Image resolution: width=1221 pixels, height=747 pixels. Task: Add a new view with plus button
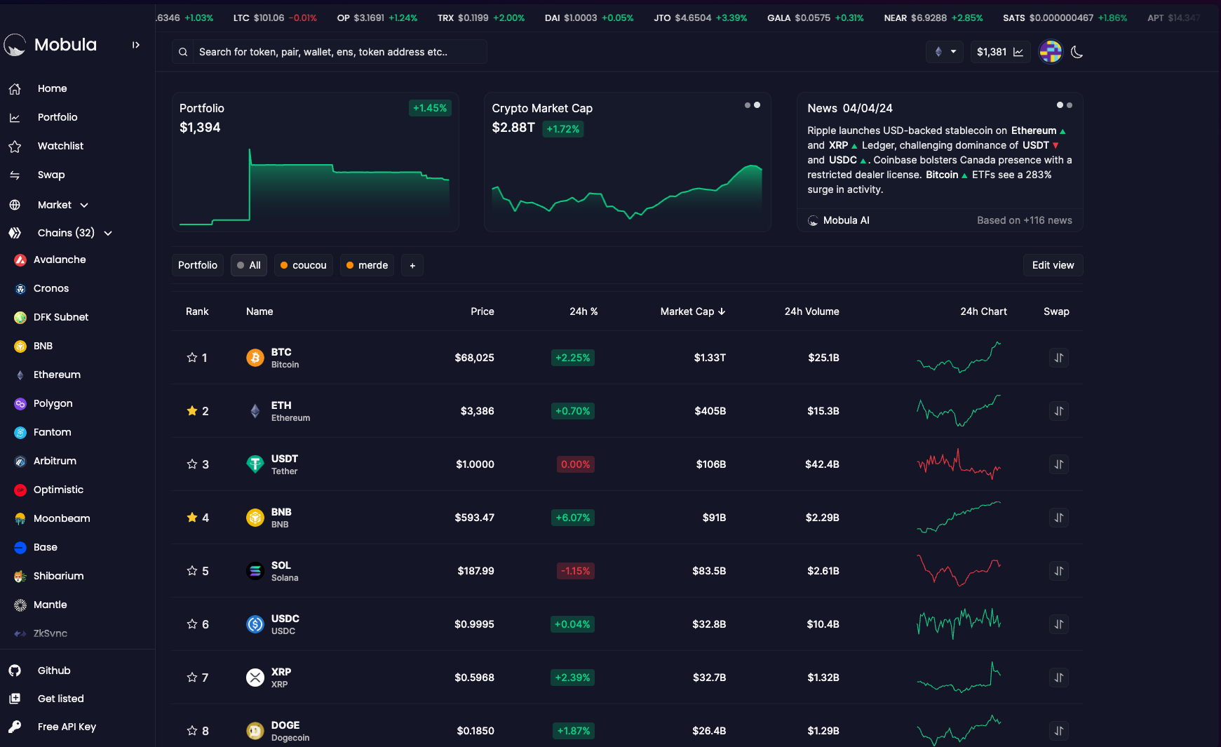pos(412,265)
